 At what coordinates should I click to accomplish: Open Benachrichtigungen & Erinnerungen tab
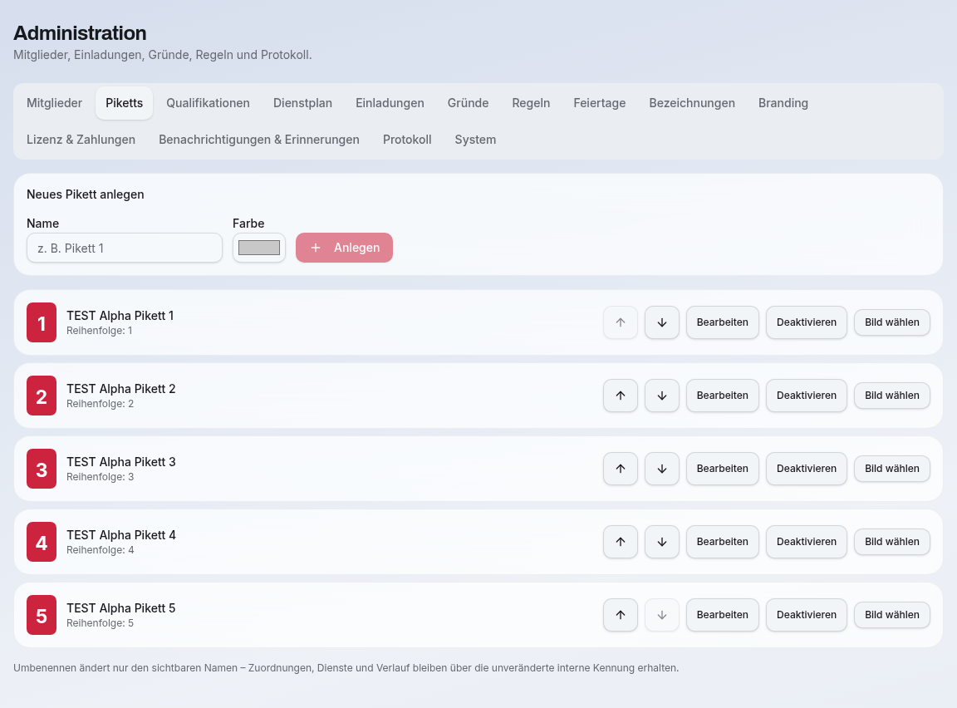click(x=259, y=140)
